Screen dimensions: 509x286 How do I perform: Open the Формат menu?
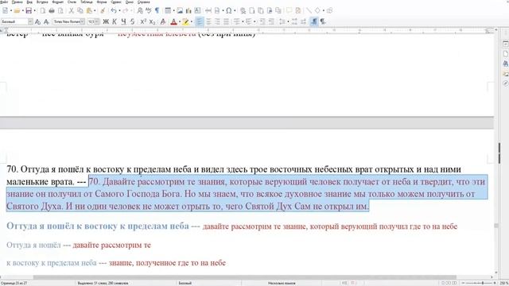click(x=58, y=2)
